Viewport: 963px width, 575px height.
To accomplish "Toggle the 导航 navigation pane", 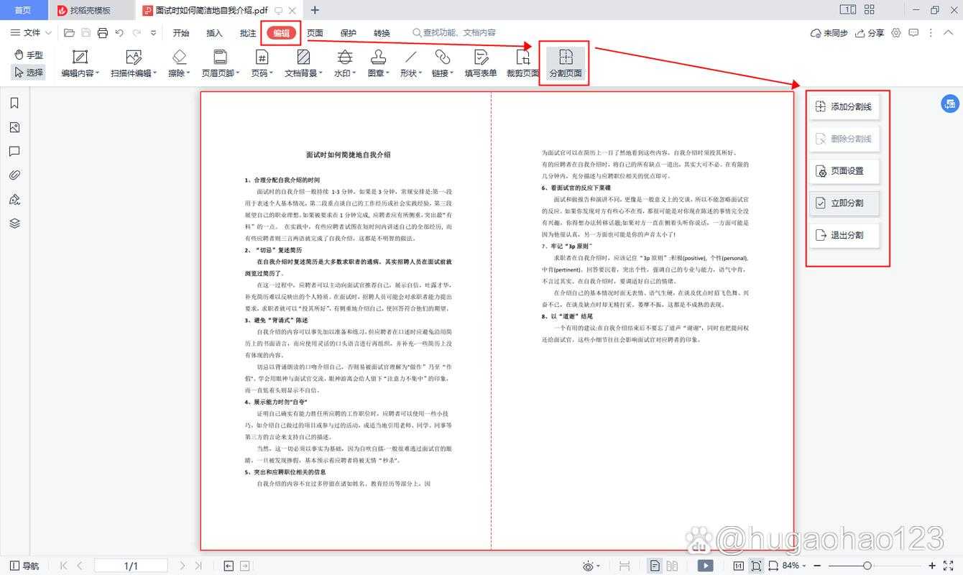I will pyautogui.click(x=24, y=566).
